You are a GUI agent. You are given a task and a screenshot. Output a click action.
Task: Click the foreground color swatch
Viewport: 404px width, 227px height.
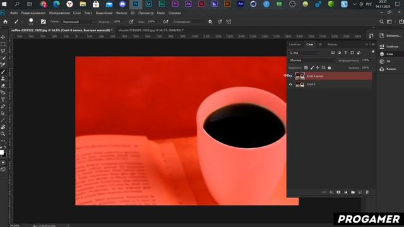click(1, 153)
